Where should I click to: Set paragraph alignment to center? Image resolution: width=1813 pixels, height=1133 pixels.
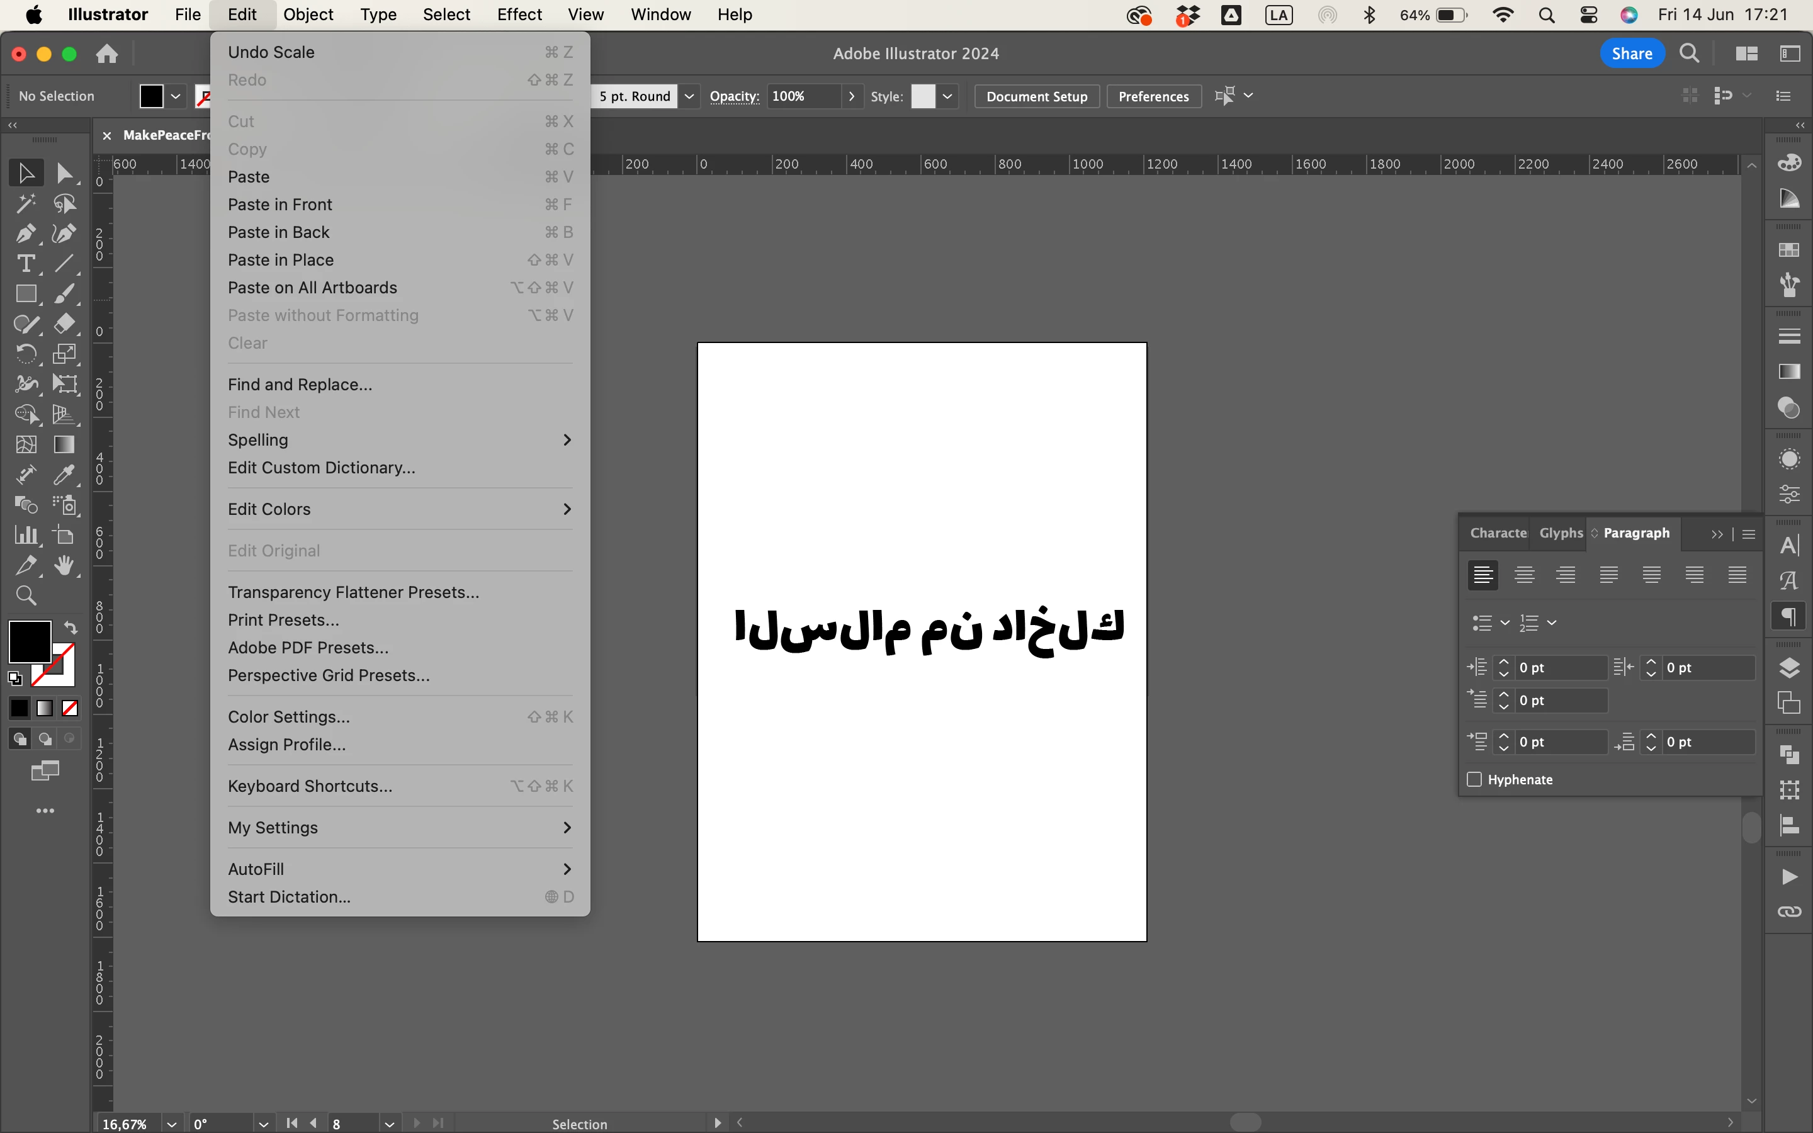point(1524,575)
